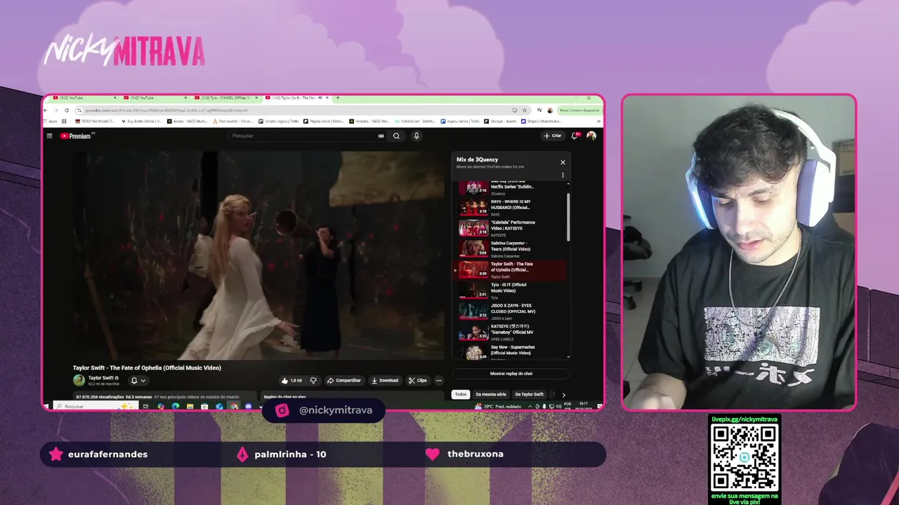The height and width of the screenshot is (505, 899).
Task: Select Taylor Swift - The Fate of Ophelia playlist row
Action: click(x=511, y=270)
